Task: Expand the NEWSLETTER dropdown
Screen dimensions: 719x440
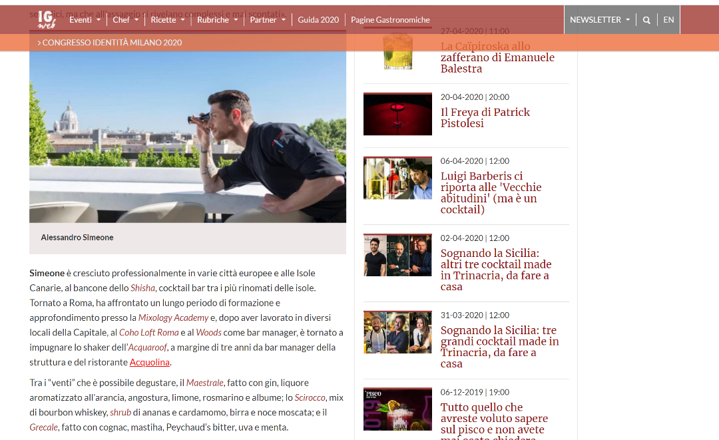Action: click(599, 19)
